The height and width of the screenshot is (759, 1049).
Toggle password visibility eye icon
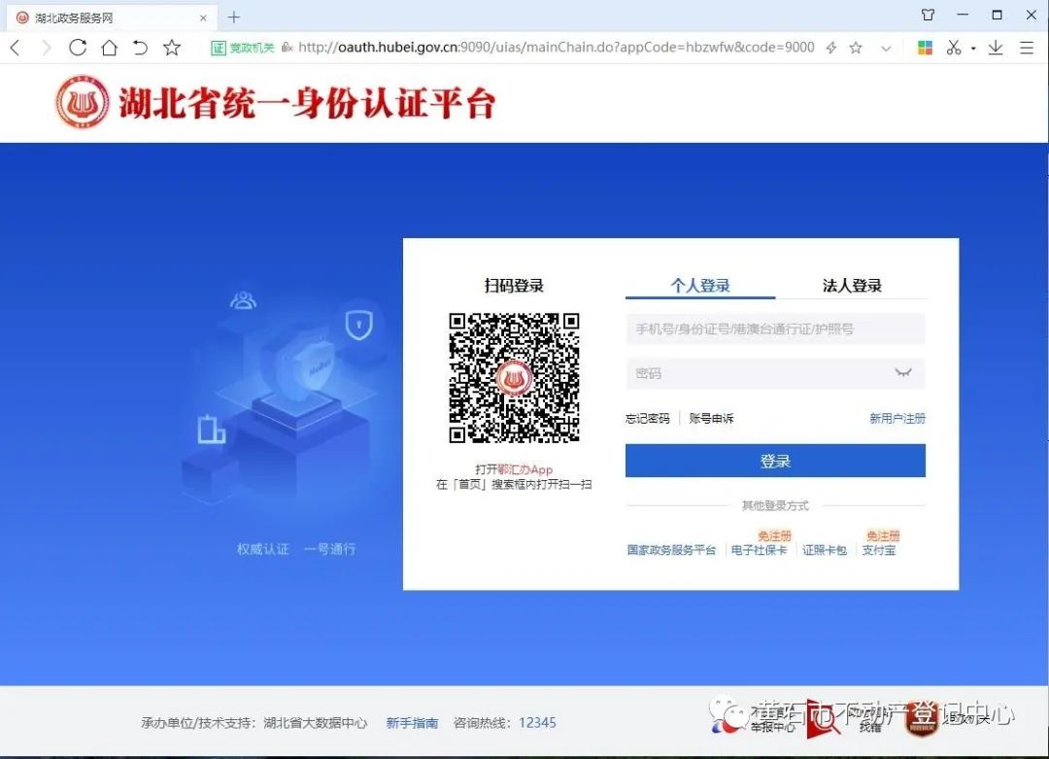pyautogui.click(x=902, y=373)
